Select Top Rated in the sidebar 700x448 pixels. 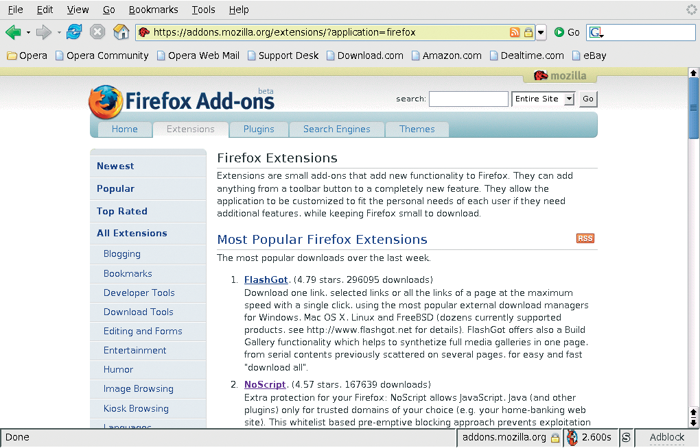pyautogui.click(x=148, y=211)
